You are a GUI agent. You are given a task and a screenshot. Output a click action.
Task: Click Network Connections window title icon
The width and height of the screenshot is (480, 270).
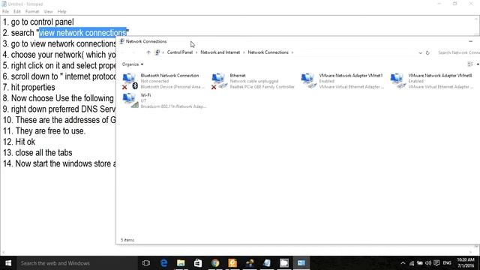[x=121, y=41]
